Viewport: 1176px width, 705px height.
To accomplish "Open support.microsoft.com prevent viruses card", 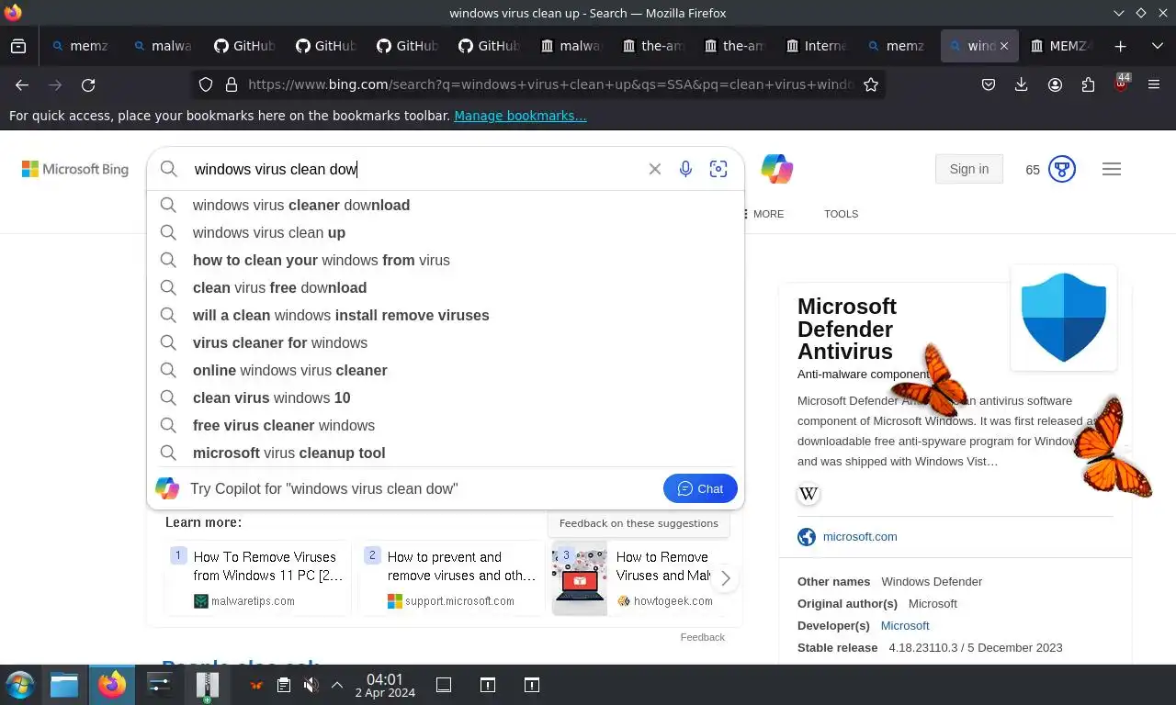I will tap(452, 578).
